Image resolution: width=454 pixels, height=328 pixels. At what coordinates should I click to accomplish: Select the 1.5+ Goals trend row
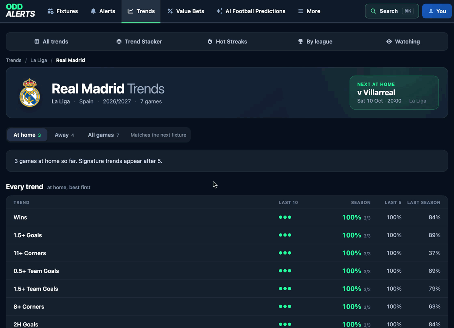pyautogui.click(x=227, y=235)
